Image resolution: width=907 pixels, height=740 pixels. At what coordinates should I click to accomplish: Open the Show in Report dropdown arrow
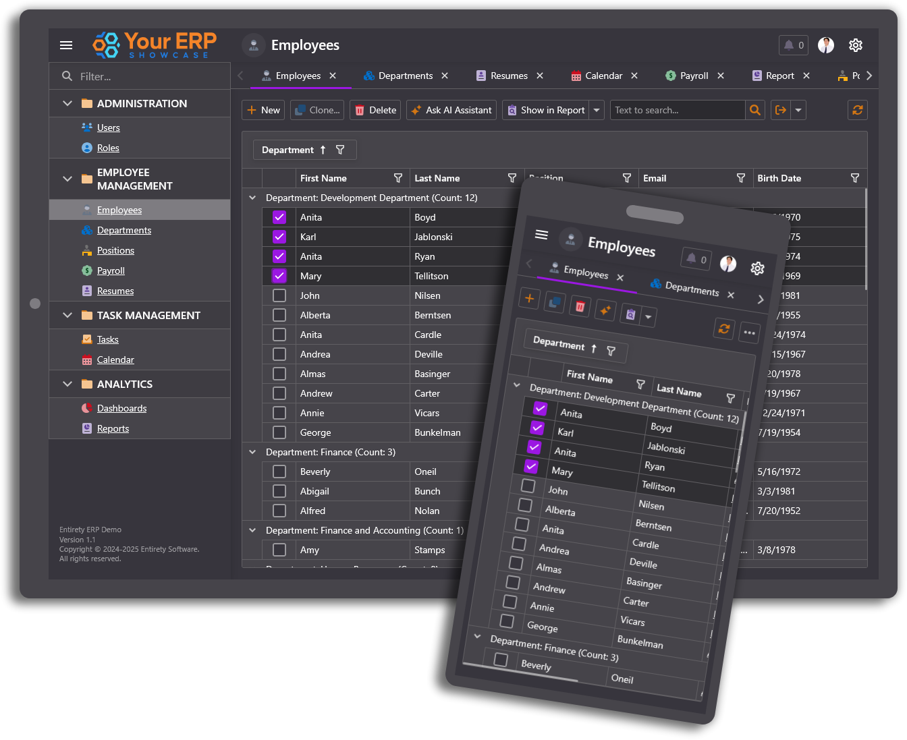coord(597,110)
